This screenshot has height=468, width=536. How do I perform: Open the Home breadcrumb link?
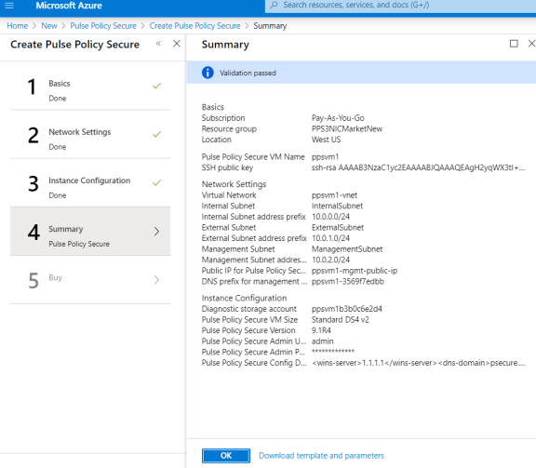click(x=17, y=26)
